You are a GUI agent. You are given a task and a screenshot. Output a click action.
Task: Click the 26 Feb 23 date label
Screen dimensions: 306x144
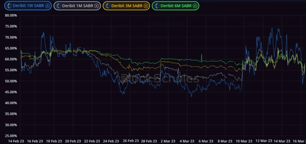point(131,141)
